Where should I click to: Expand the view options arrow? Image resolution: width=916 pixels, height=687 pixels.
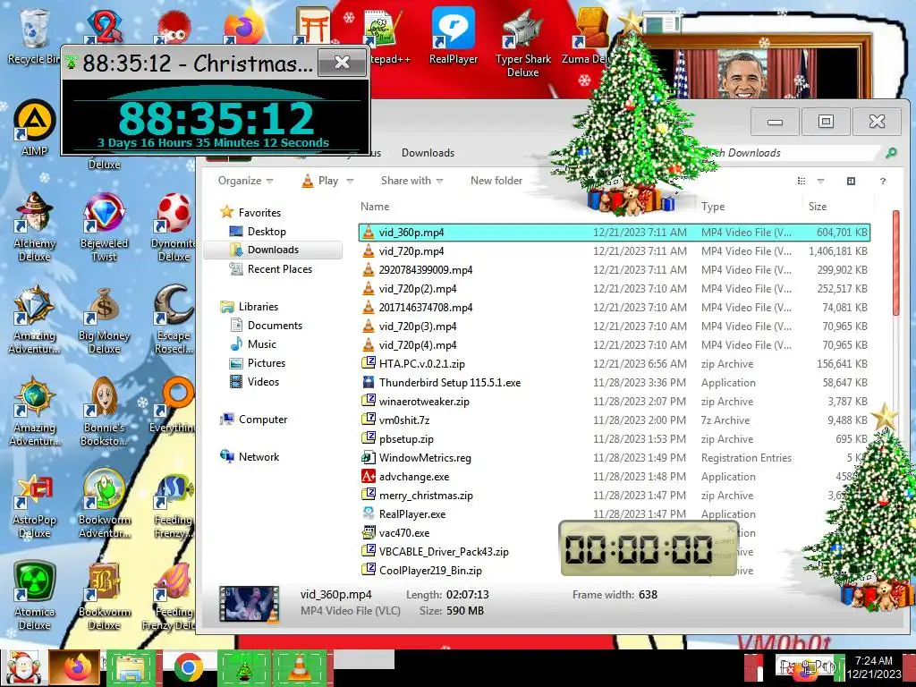pos(821,181)
